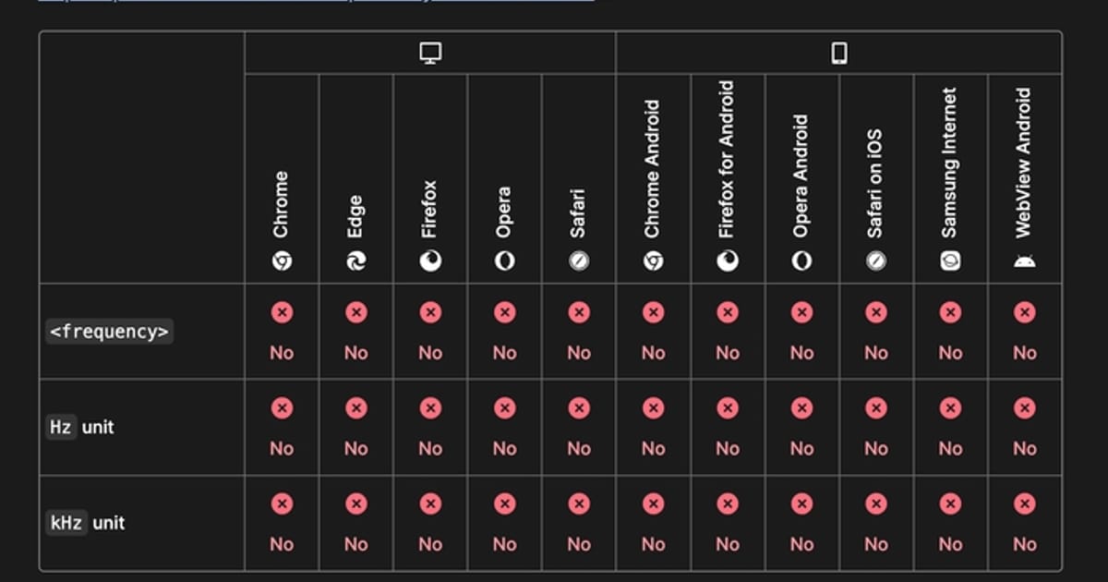The image size is (1108, 582).
Task: Click the Samsung Internet browser icon
Action: [x=950, y=261]
